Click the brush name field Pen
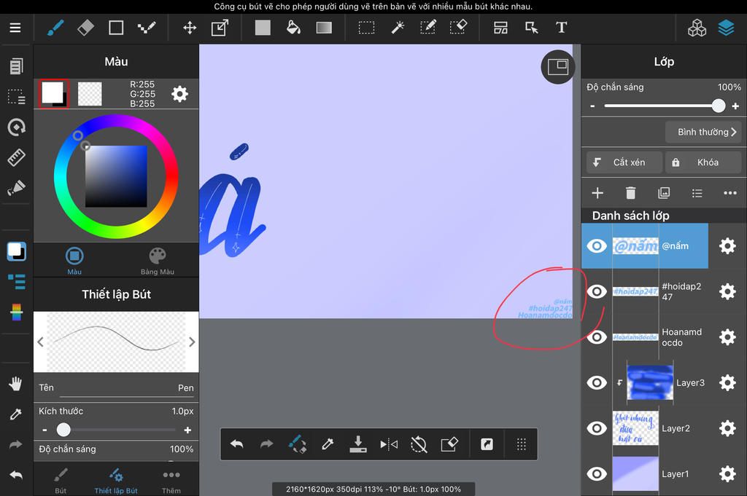 127,387
